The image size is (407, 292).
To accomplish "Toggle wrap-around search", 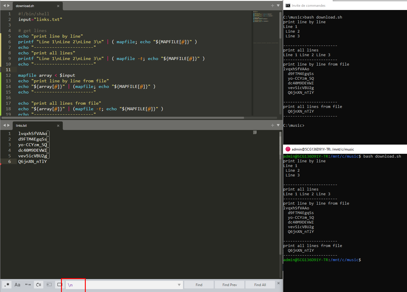I will point(39,285).
